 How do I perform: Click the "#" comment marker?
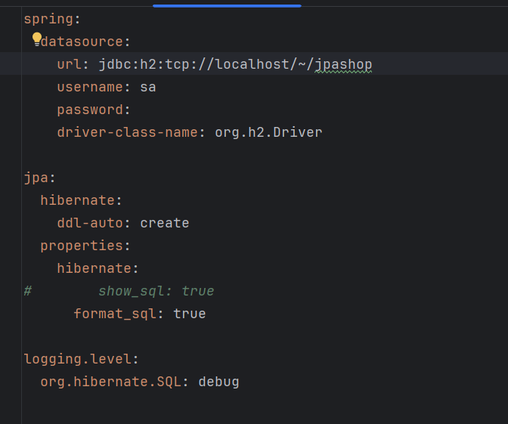pos(28,291)
